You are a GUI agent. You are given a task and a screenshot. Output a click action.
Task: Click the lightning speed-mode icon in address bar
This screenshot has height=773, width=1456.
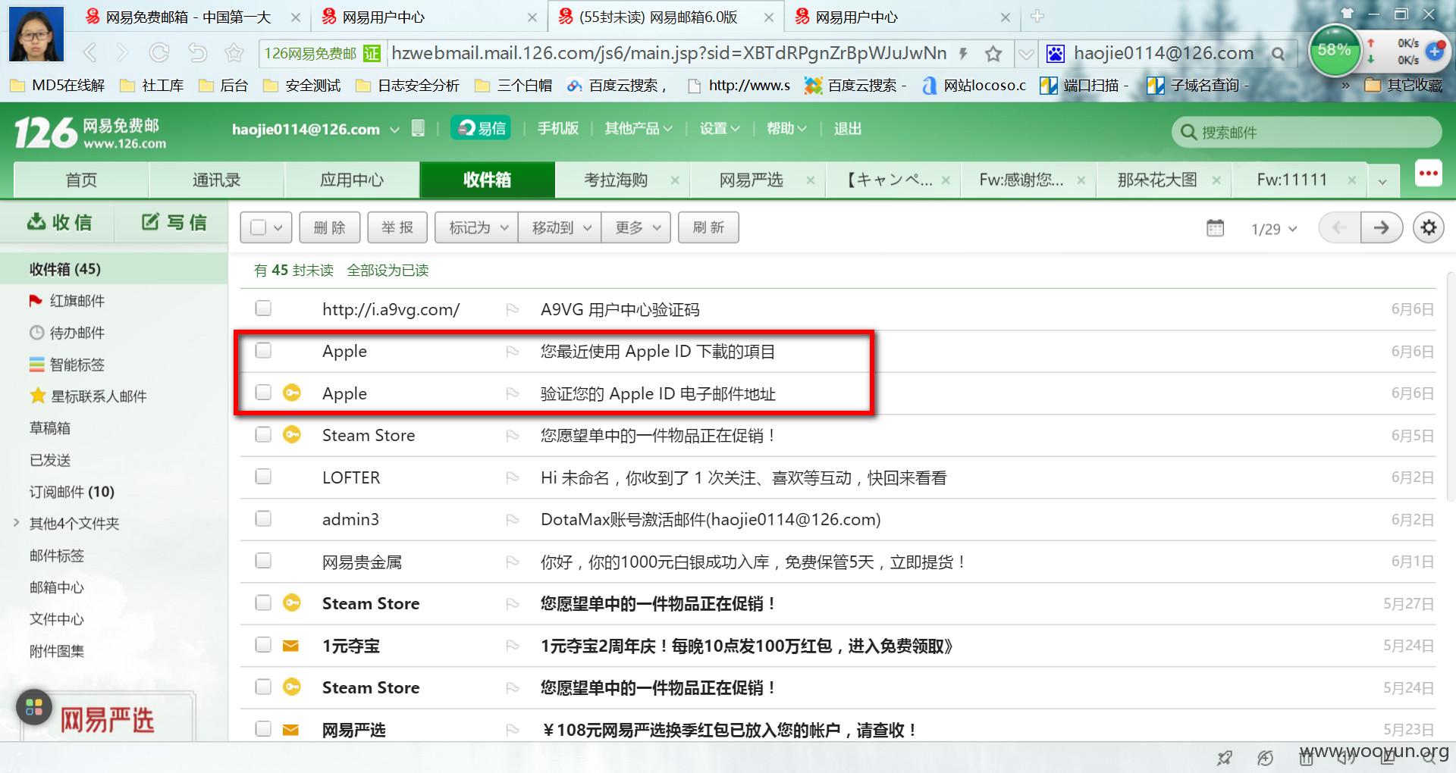pos(963,53)
